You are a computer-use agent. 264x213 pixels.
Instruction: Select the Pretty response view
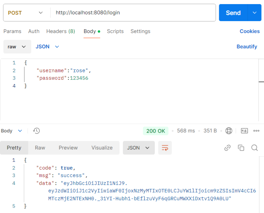(14, 148)
